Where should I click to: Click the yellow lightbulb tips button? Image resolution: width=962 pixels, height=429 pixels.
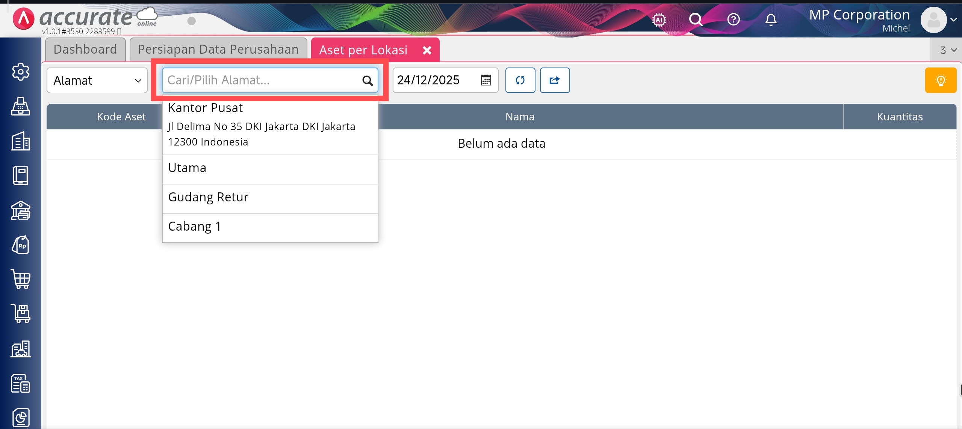tap(940, 80)
